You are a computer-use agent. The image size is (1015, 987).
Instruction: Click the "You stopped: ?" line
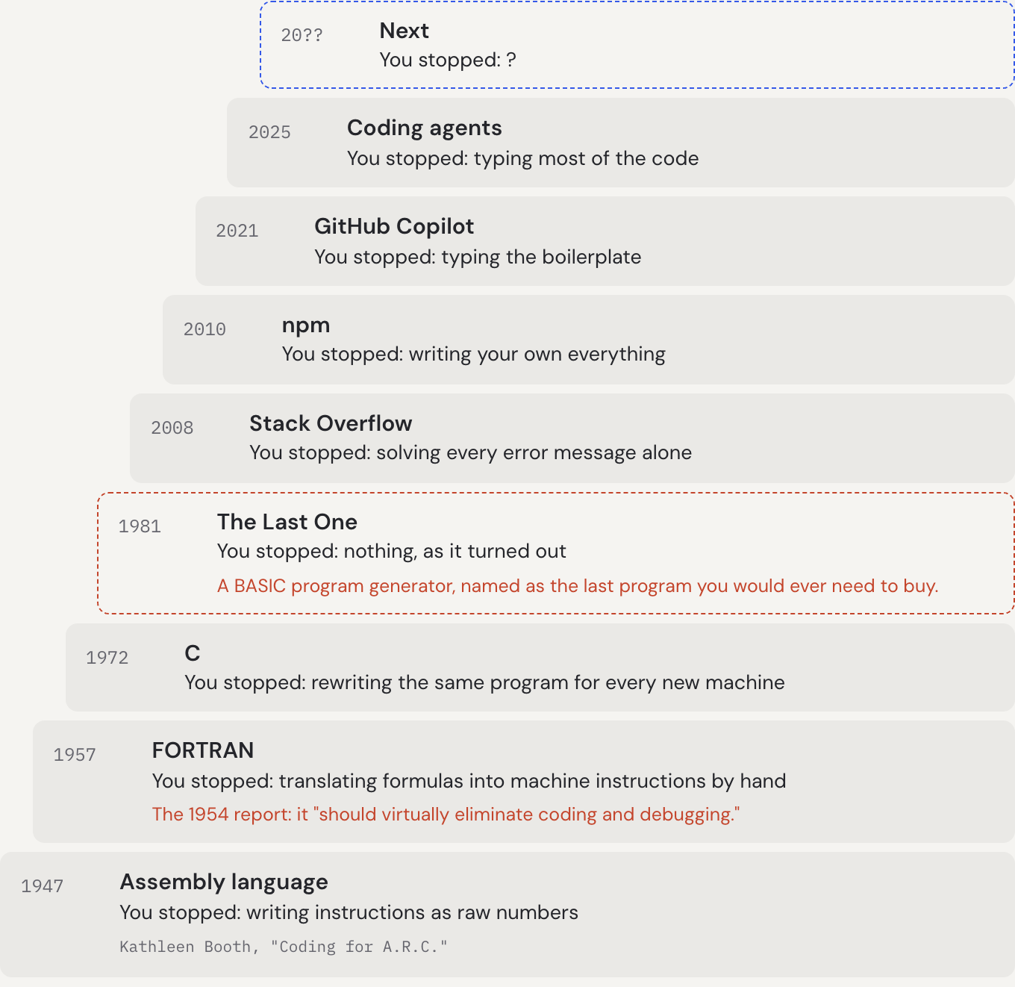(x=448, y=60)
